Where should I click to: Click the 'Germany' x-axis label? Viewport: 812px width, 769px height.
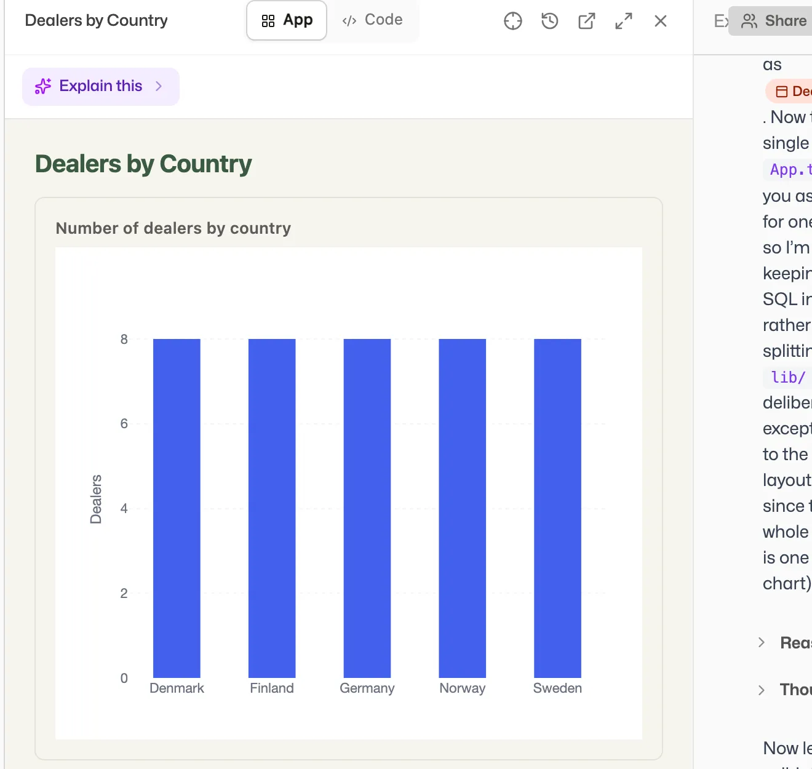(x=367, y=688)
